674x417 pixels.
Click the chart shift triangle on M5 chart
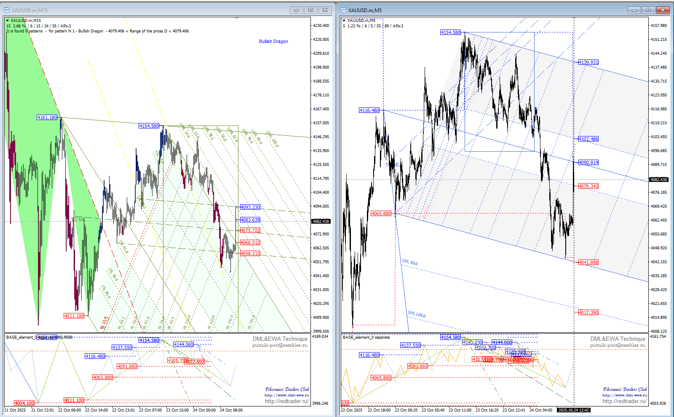coord(574,18)
